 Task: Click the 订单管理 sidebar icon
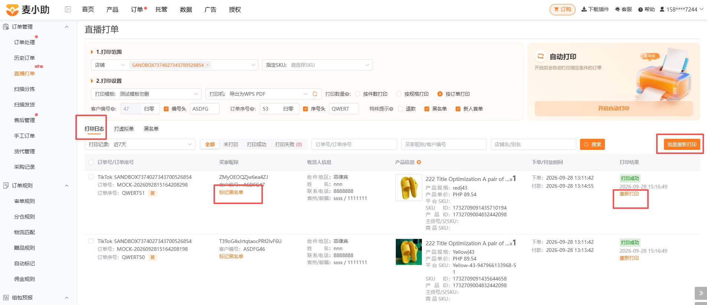(x=6, y=27)
